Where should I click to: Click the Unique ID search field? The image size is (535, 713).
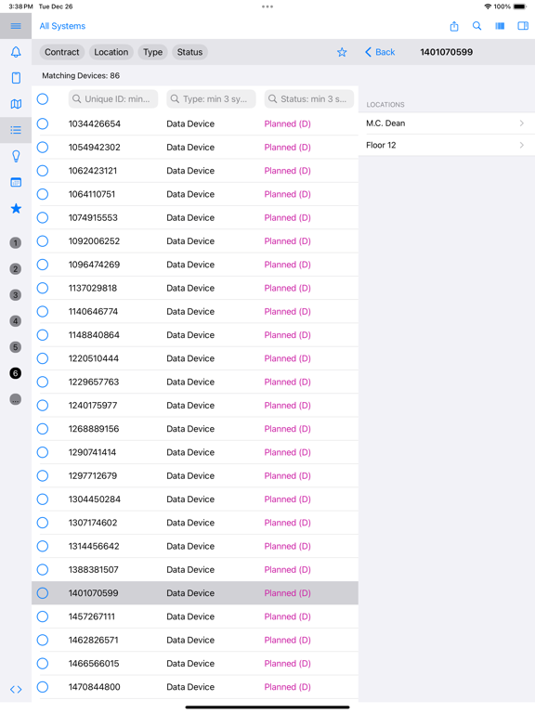click(x=113, y=98)
